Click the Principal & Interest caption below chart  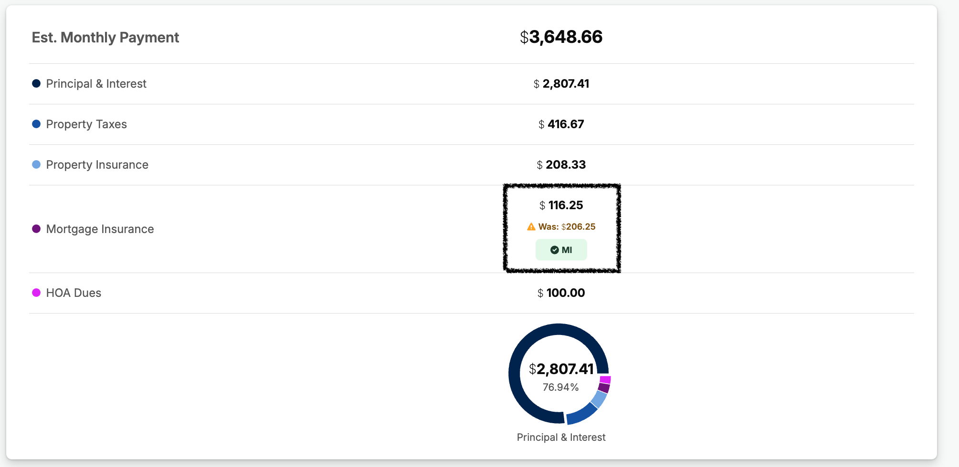coord(561,437)
